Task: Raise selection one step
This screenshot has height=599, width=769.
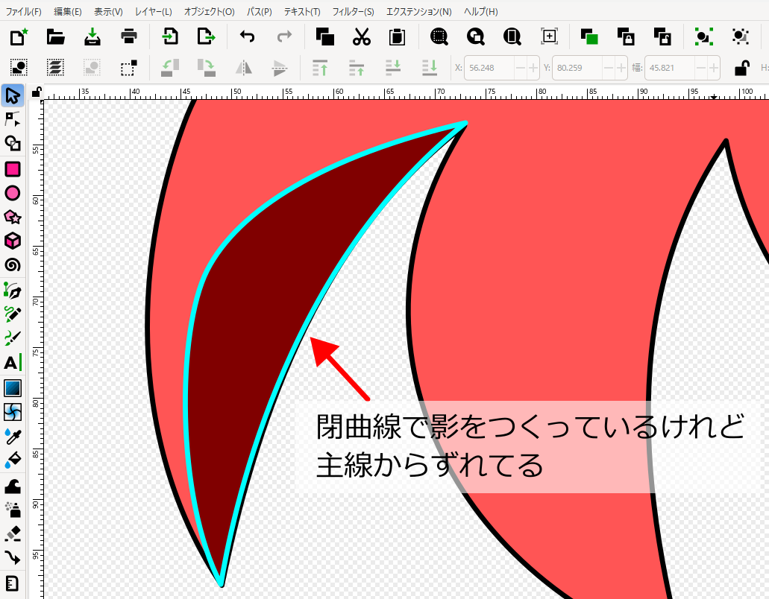Action: click(x=357, y=68)
